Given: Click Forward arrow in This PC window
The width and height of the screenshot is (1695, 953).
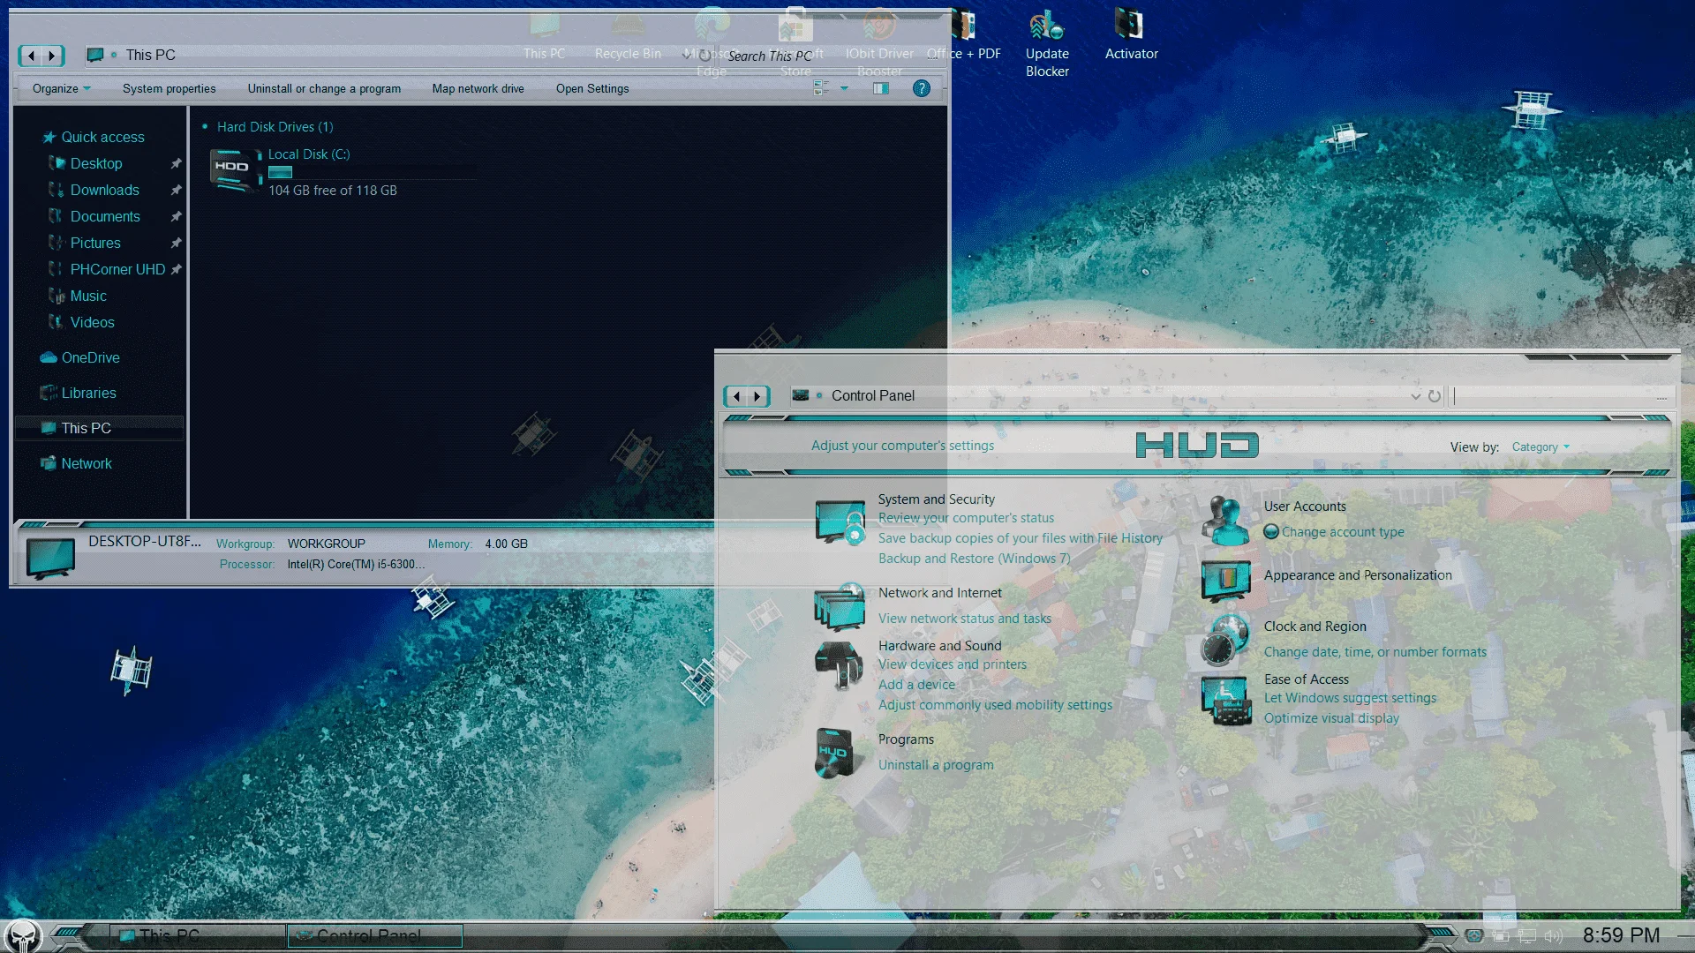Looking at the screenshot, I should pos(52,56).
